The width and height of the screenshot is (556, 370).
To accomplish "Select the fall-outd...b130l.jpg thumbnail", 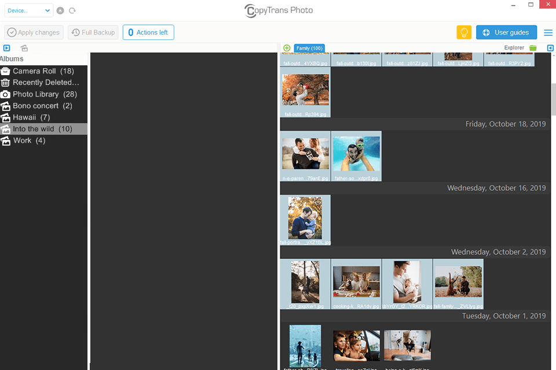I will tap(356, 60).
